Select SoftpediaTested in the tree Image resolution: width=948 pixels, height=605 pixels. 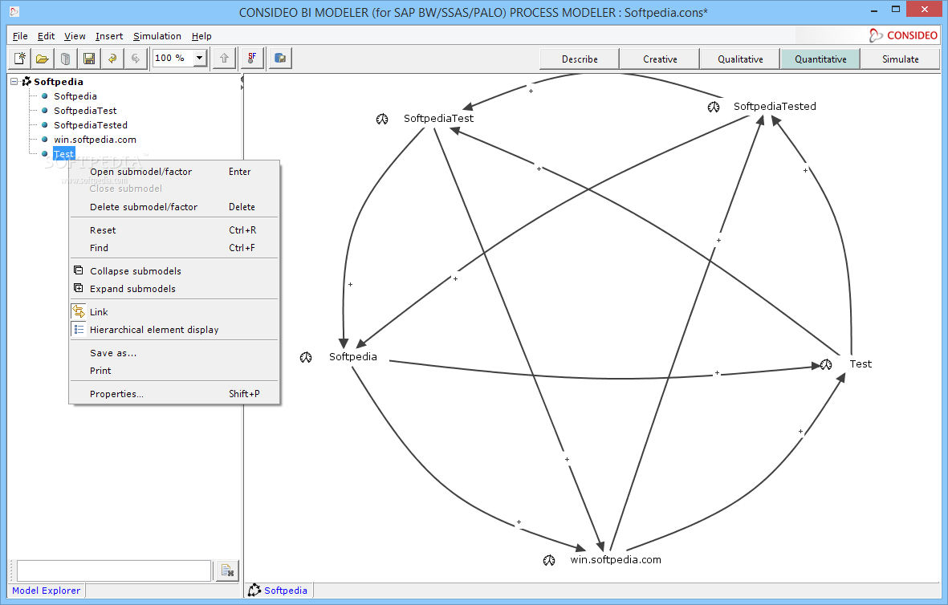91,125
